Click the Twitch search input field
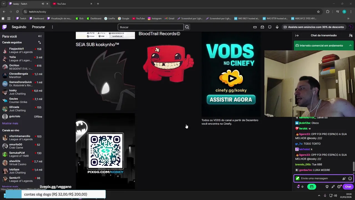The image size is (355, 200). tap(151, 27)
